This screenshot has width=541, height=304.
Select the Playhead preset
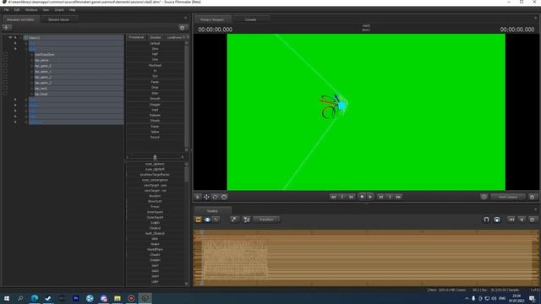point(155,65)
